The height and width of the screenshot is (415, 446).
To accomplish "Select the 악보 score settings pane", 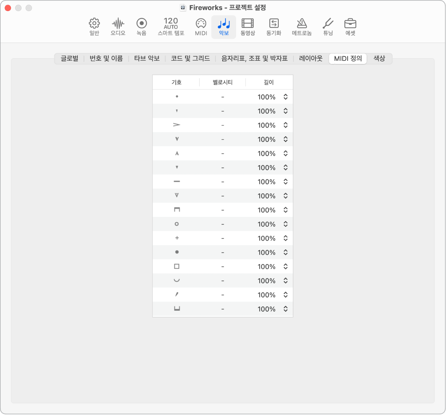I will tap(224, 27).
